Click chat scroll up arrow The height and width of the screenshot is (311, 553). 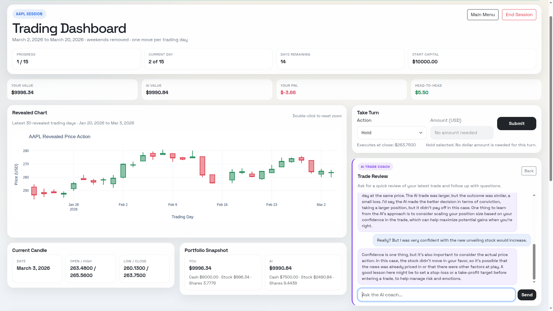534,196
